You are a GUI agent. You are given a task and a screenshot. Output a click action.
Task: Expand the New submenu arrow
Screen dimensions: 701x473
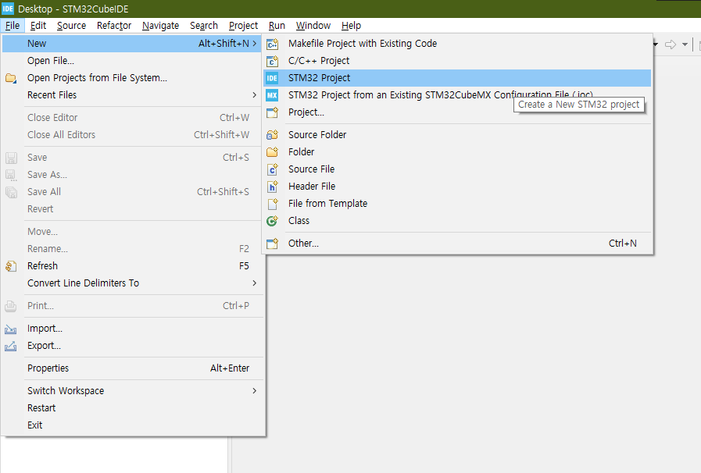click(255, 44)
